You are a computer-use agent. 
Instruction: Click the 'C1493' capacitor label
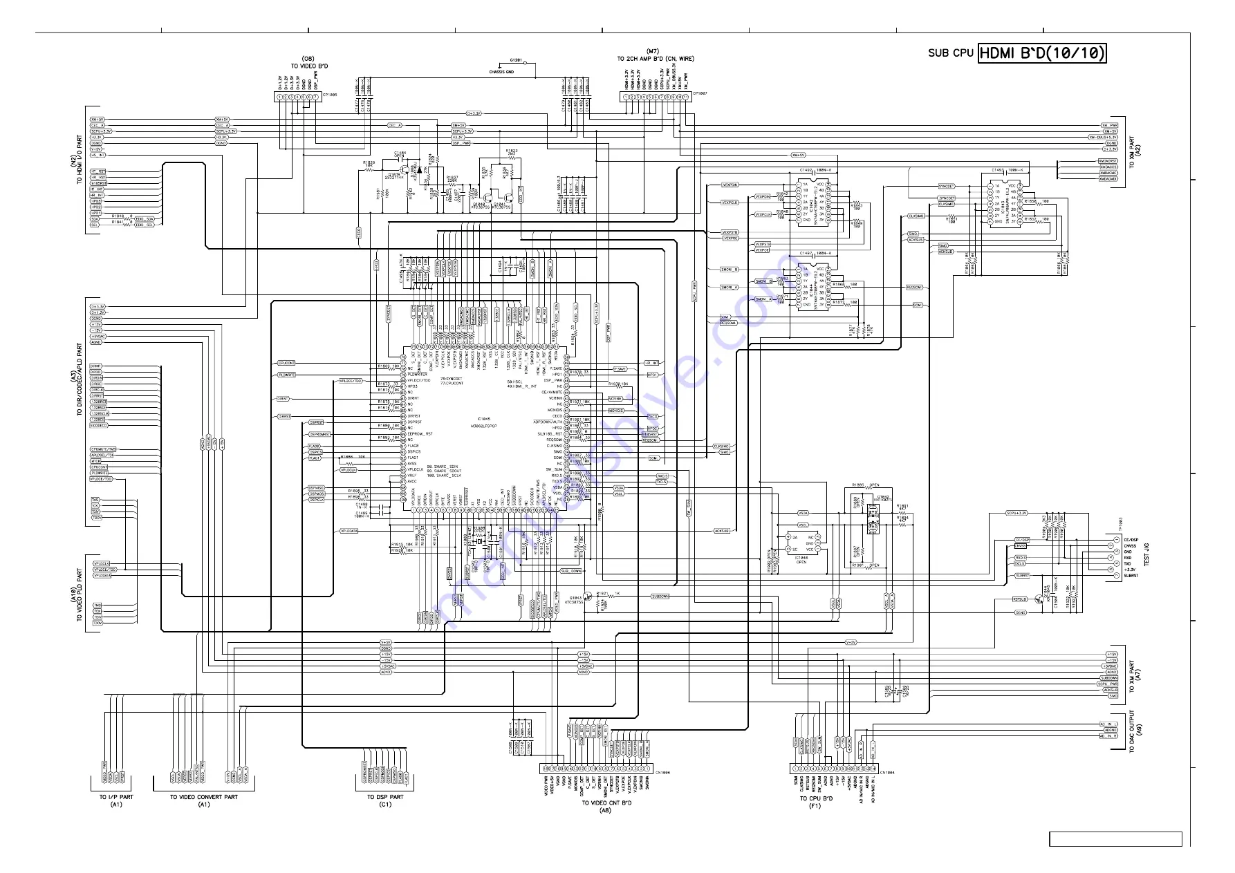point(998,169)
